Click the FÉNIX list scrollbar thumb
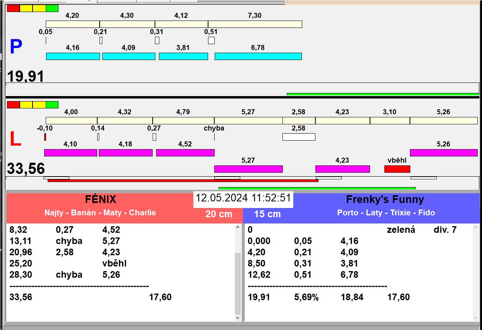This screenshot has height=330, width=482. 238,284
